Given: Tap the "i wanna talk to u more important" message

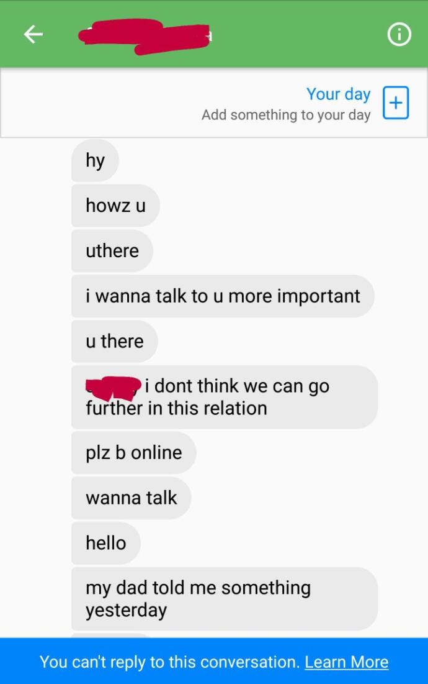Looking at the screenshot, I should [x=223, y=296].
